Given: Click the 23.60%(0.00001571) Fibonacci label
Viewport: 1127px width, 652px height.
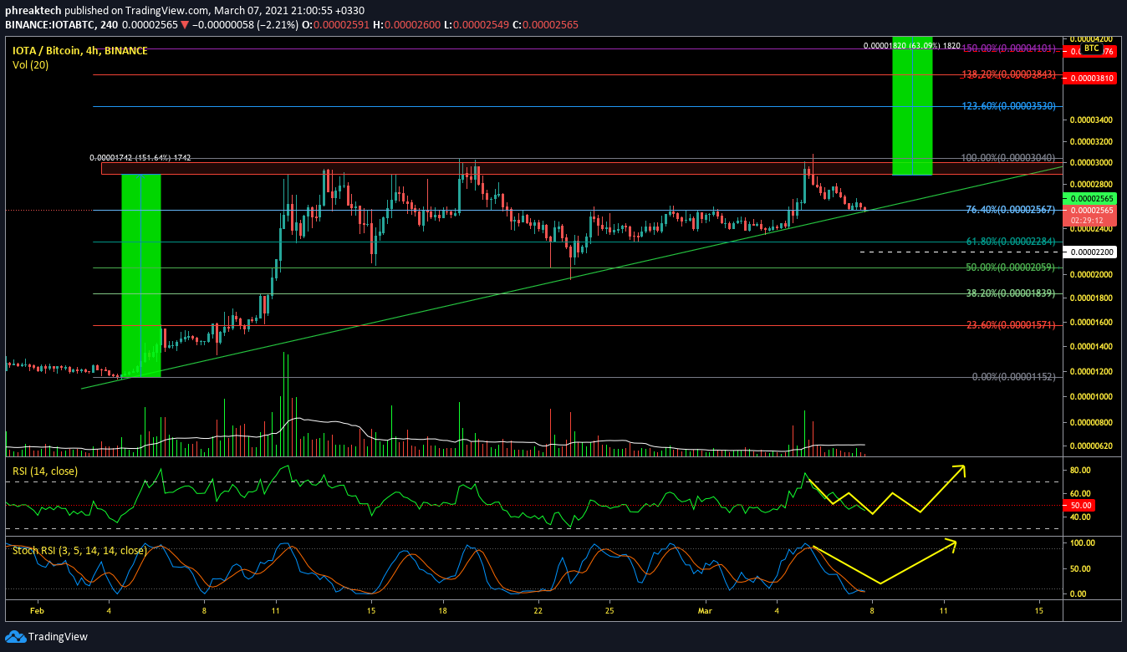Looking at the screenshot, I should coord(1011,324).
